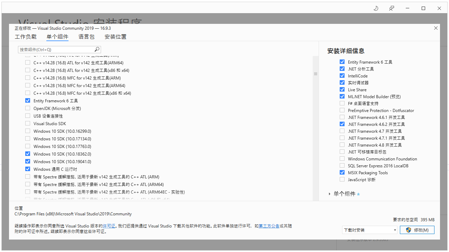The height and width of the screenshot is (252, 449).
Task: Check Windows Communication Foundation
Action: coord(342,159)
